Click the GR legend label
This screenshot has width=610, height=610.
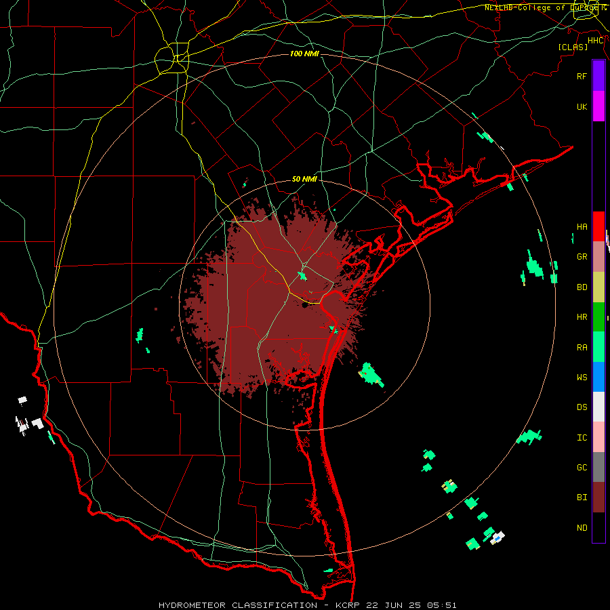[x=582, y=257]
